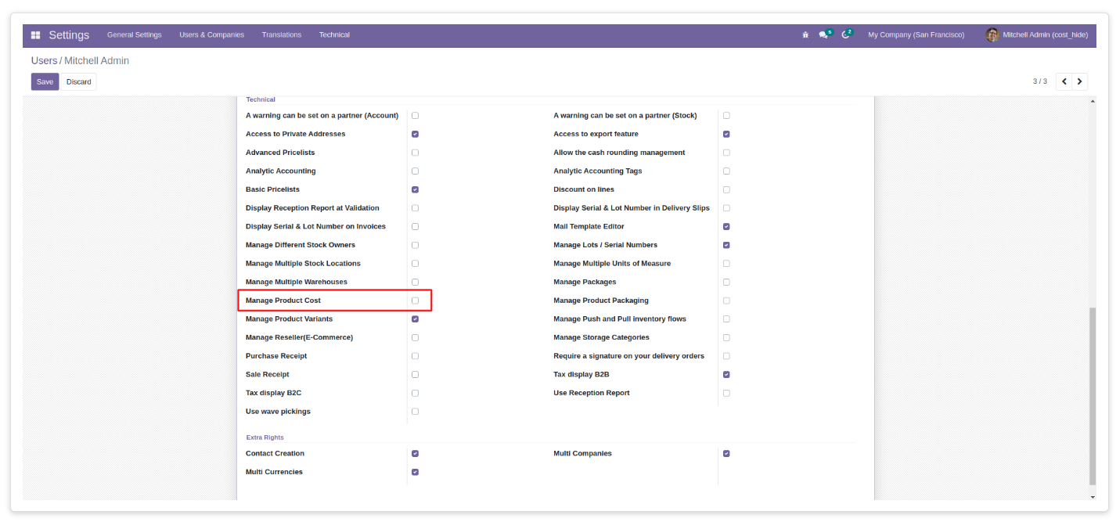This screenshot has width=1116, height=522.
Task: Uncheck Access to Private Addresses
Action: pyautogui.click(x=415, y=134)
